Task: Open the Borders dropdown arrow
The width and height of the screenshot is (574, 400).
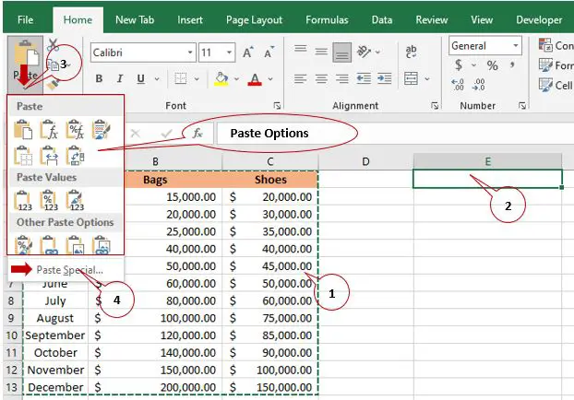Action: [197, 79]
